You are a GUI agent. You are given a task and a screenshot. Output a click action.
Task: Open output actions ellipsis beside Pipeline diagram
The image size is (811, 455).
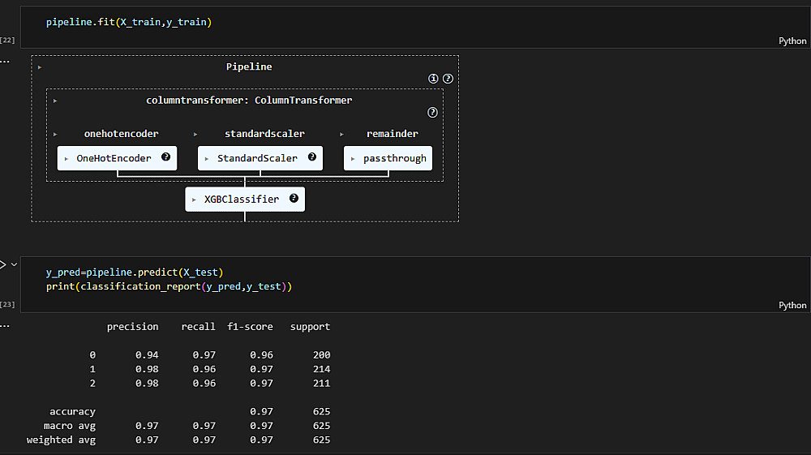(x=5, y=61)
